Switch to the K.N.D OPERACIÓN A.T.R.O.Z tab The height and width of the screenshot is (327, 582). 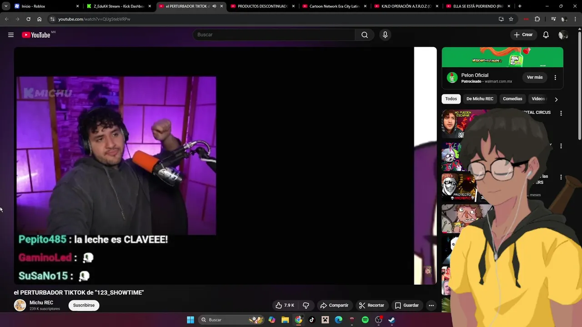click(406, 6)
